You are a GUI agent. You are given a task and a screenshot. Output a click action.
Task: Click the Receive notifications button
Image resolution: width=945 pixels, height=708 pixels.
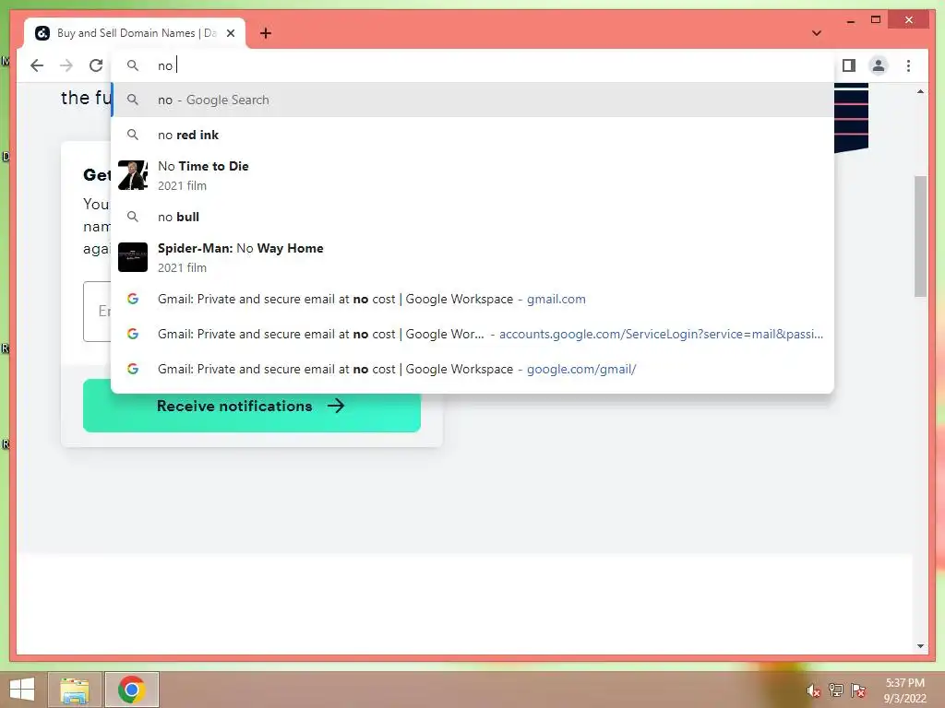click(252, 406)
